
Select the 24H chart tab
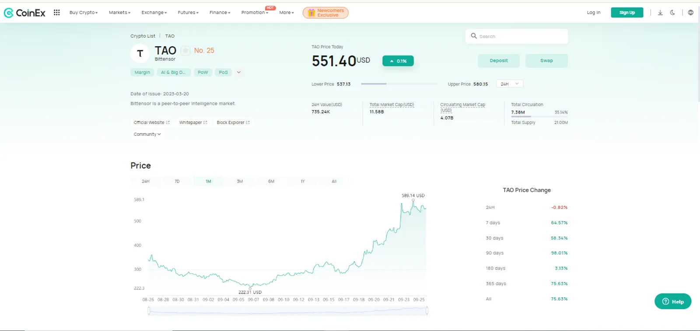point(146,181)
